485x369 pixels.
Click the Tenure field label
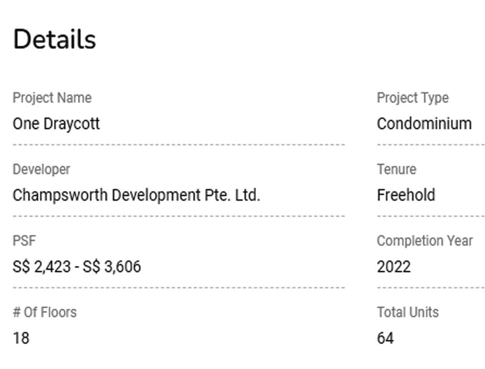397,169
